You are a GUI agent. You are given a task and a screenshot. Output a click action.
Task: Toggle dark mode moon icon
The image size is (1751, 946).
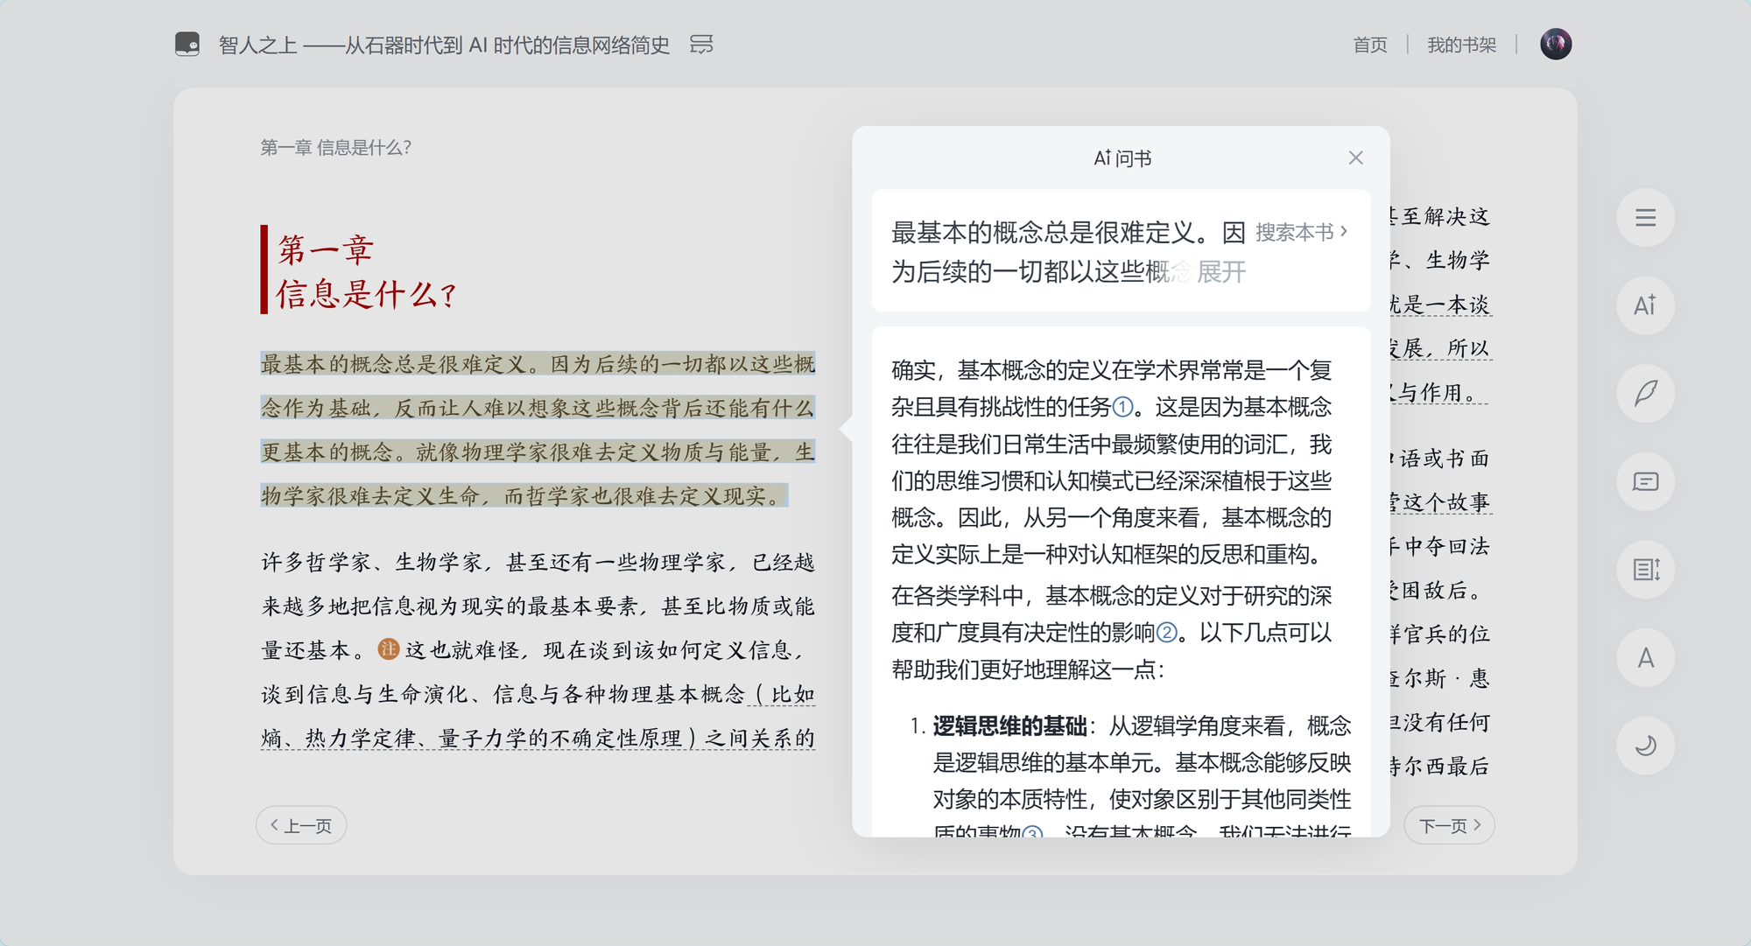tap(1645, 746)
